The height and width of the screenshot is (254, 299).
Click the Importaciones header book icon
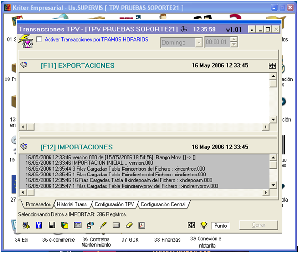24,146
